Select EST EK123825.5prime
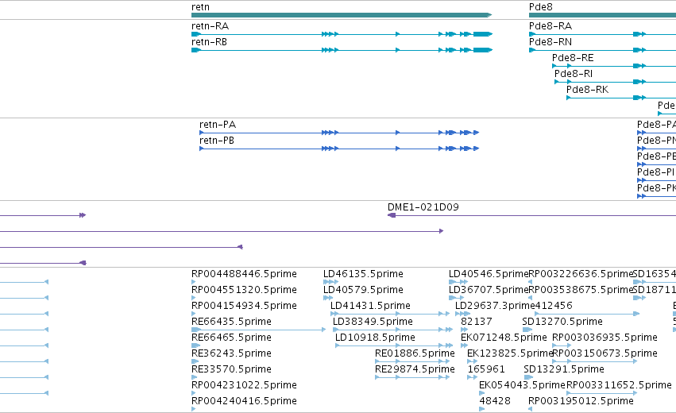 tap(510, 353)
